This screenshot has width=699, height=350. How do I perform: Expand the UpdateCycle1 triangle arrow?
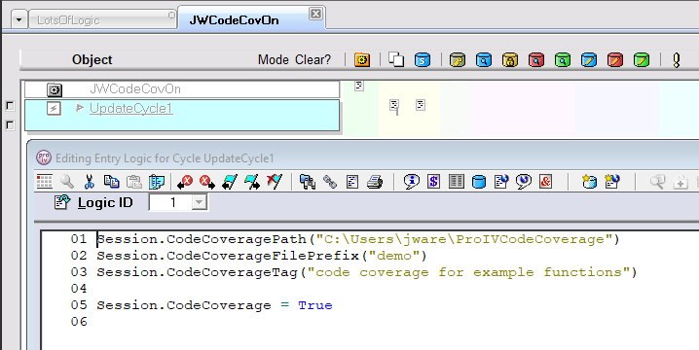point(80,108)
